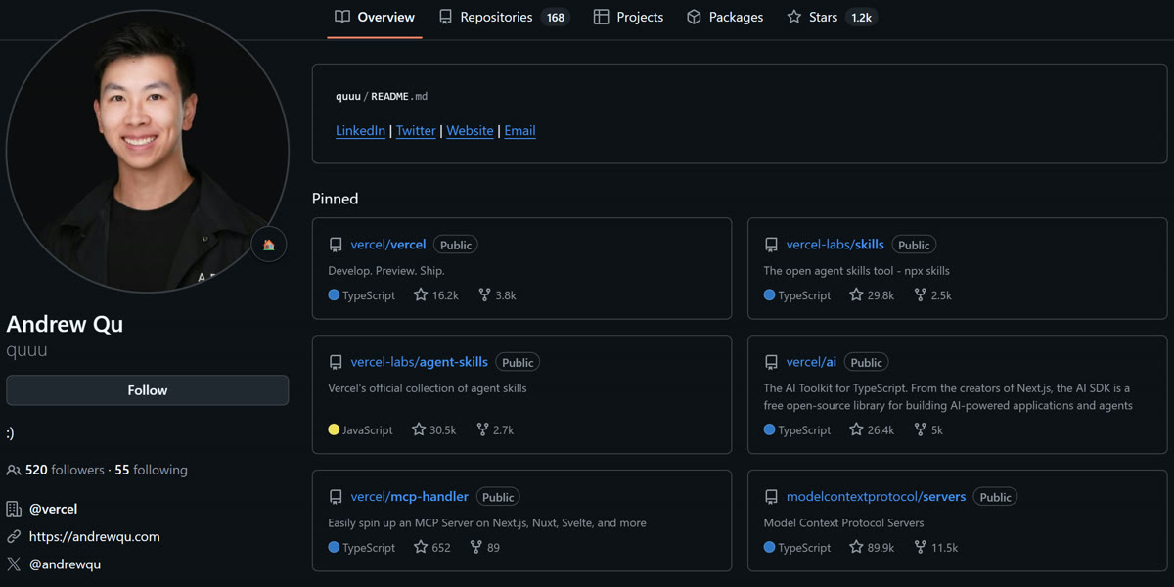The width and height of the screenshot is (1174, 587).
Task: Open the vercel/ai pinned repository
Action: tap(811, 362)
